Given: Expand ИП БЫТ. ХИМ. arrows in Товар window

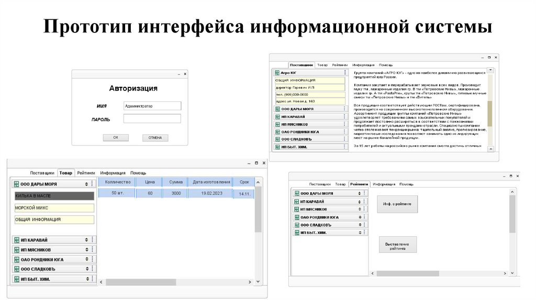Looking at the screenshot, I should [x=87, y=279].
